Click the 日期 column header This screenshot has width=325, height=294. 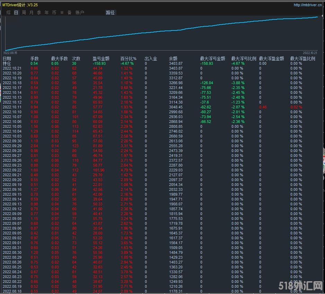point(7,59)
